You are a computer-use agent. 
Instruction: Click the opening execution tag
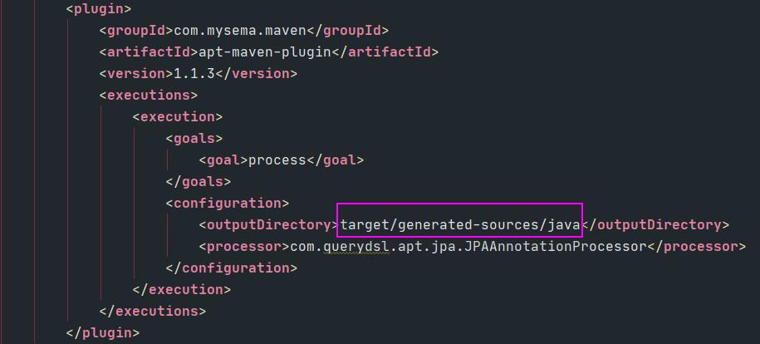point(177,117)
